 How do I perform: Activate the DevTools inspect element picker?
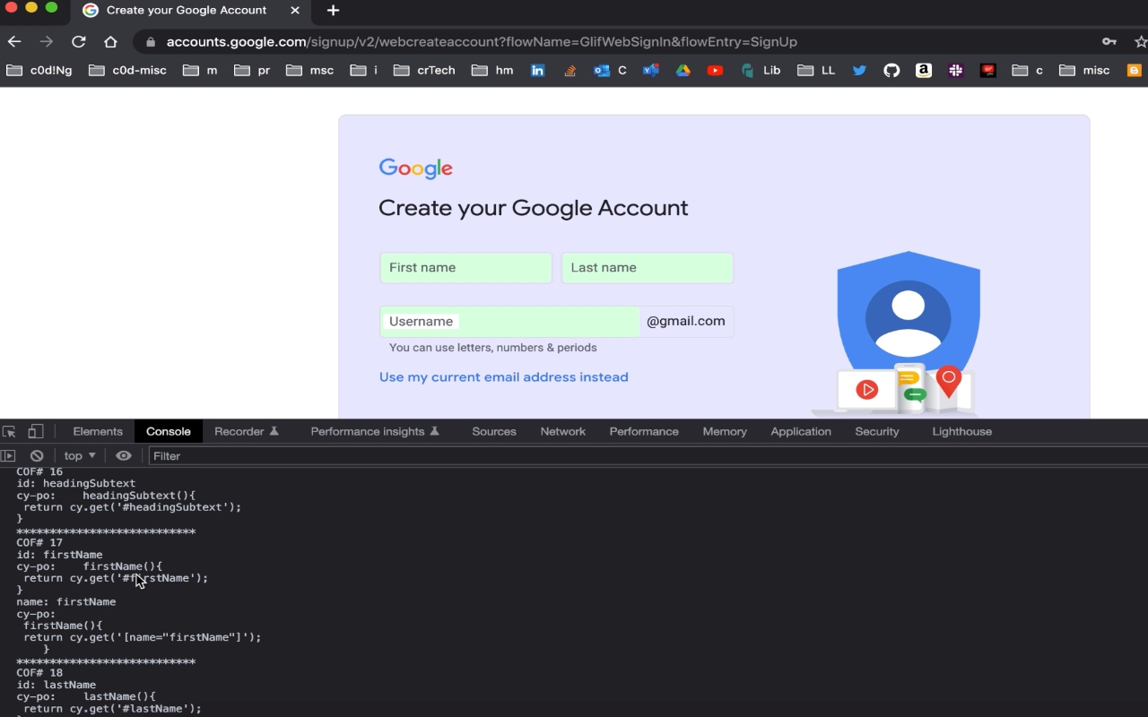[10, 431]
